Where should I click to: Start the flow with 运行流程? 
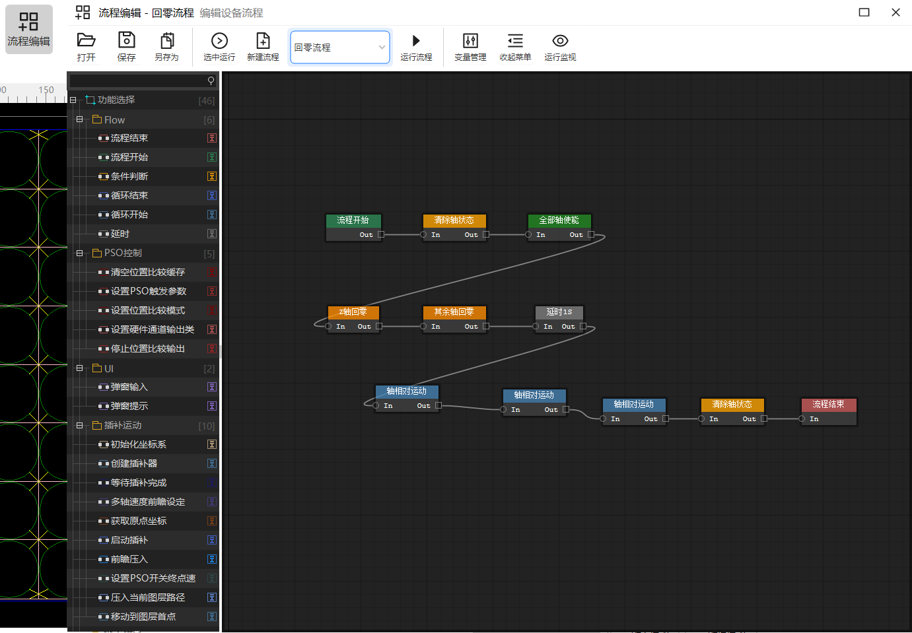pyautogui.click(x=416, y=47)
